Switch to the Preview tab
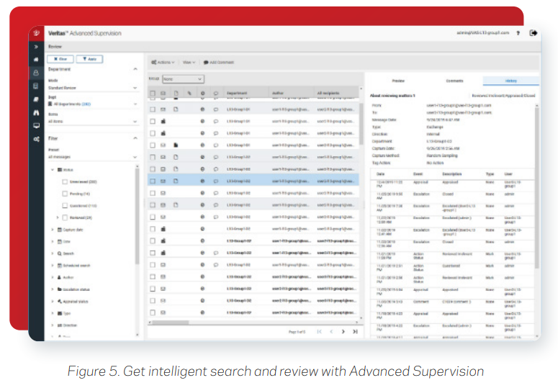 tap(398, 81)
